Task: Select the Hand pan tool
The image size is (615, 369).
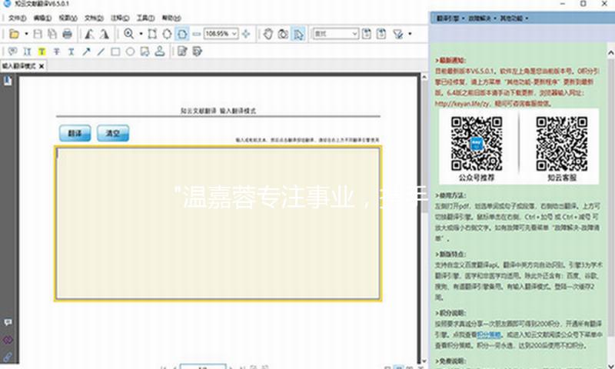Action: coord(268,34)
